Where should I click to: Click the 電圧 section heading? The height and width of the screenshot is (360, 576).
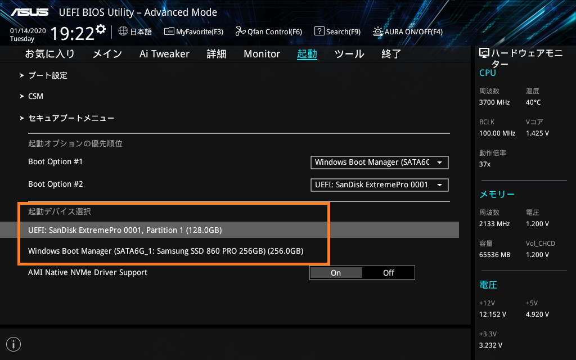point(488,285)
